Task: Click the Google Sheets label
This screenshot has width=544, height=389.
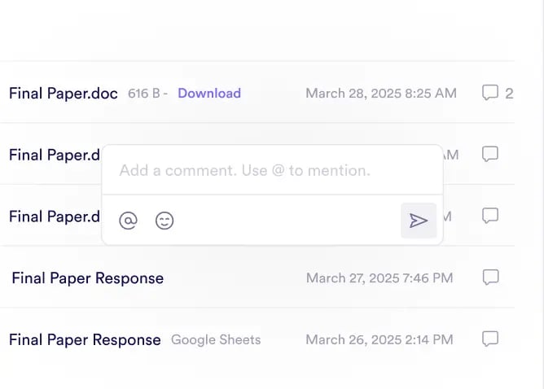Action: point(216,339)
